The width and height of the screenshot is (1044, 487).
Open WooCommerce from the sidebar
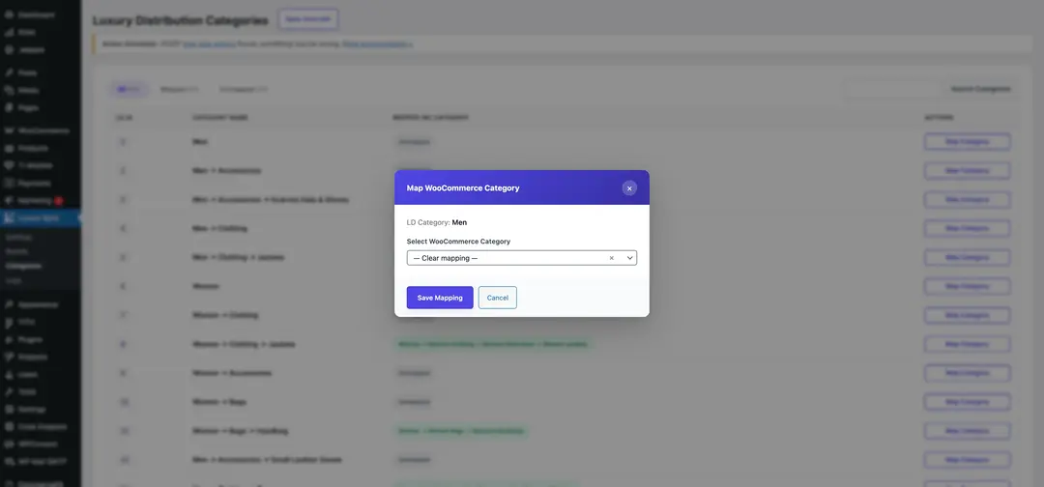(x=43, y=130)
